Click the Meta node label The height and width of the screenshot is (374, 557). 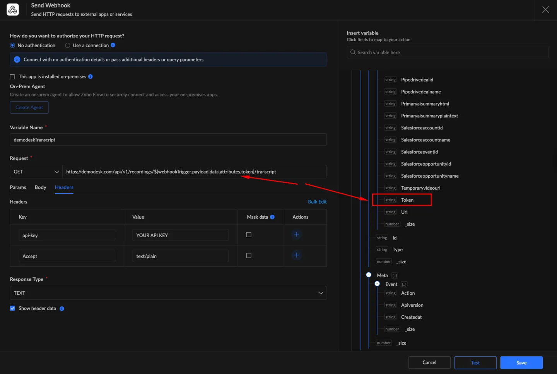click(x=382, y=275)
